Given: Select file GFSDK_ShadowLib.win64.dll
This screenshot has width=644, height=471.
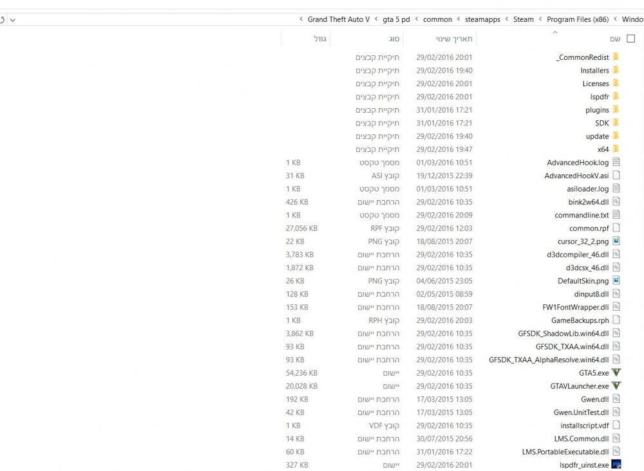Looking at the screenshot, I should 563,333.
